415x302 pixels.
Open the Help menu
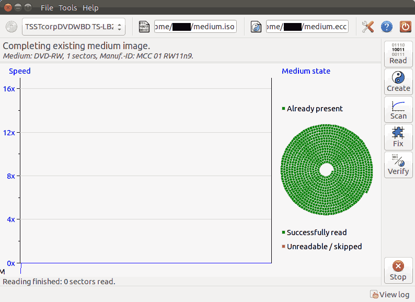pos(90,8)
